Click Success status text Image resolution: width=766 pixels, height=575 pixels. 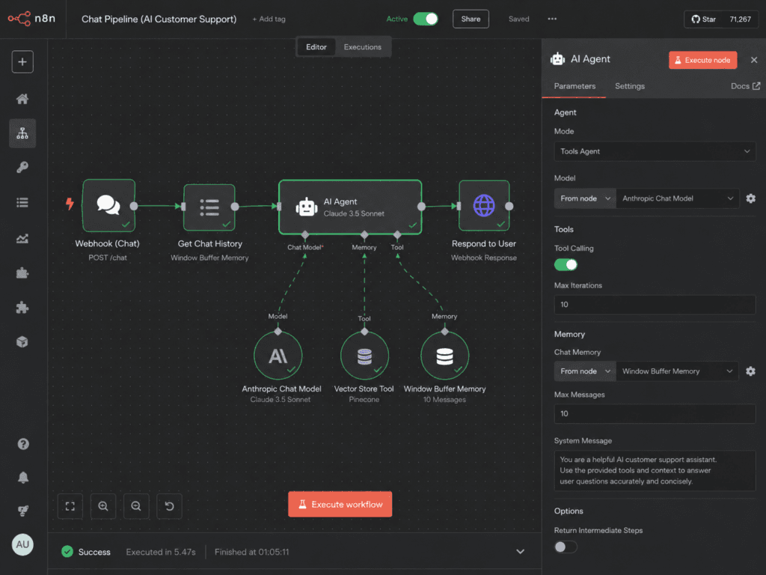coord(94,552)
